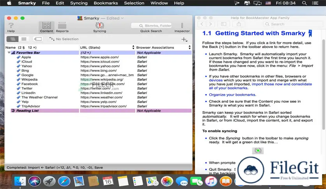
Task: Open the Browser Associations column chooser
Action: 190,48
